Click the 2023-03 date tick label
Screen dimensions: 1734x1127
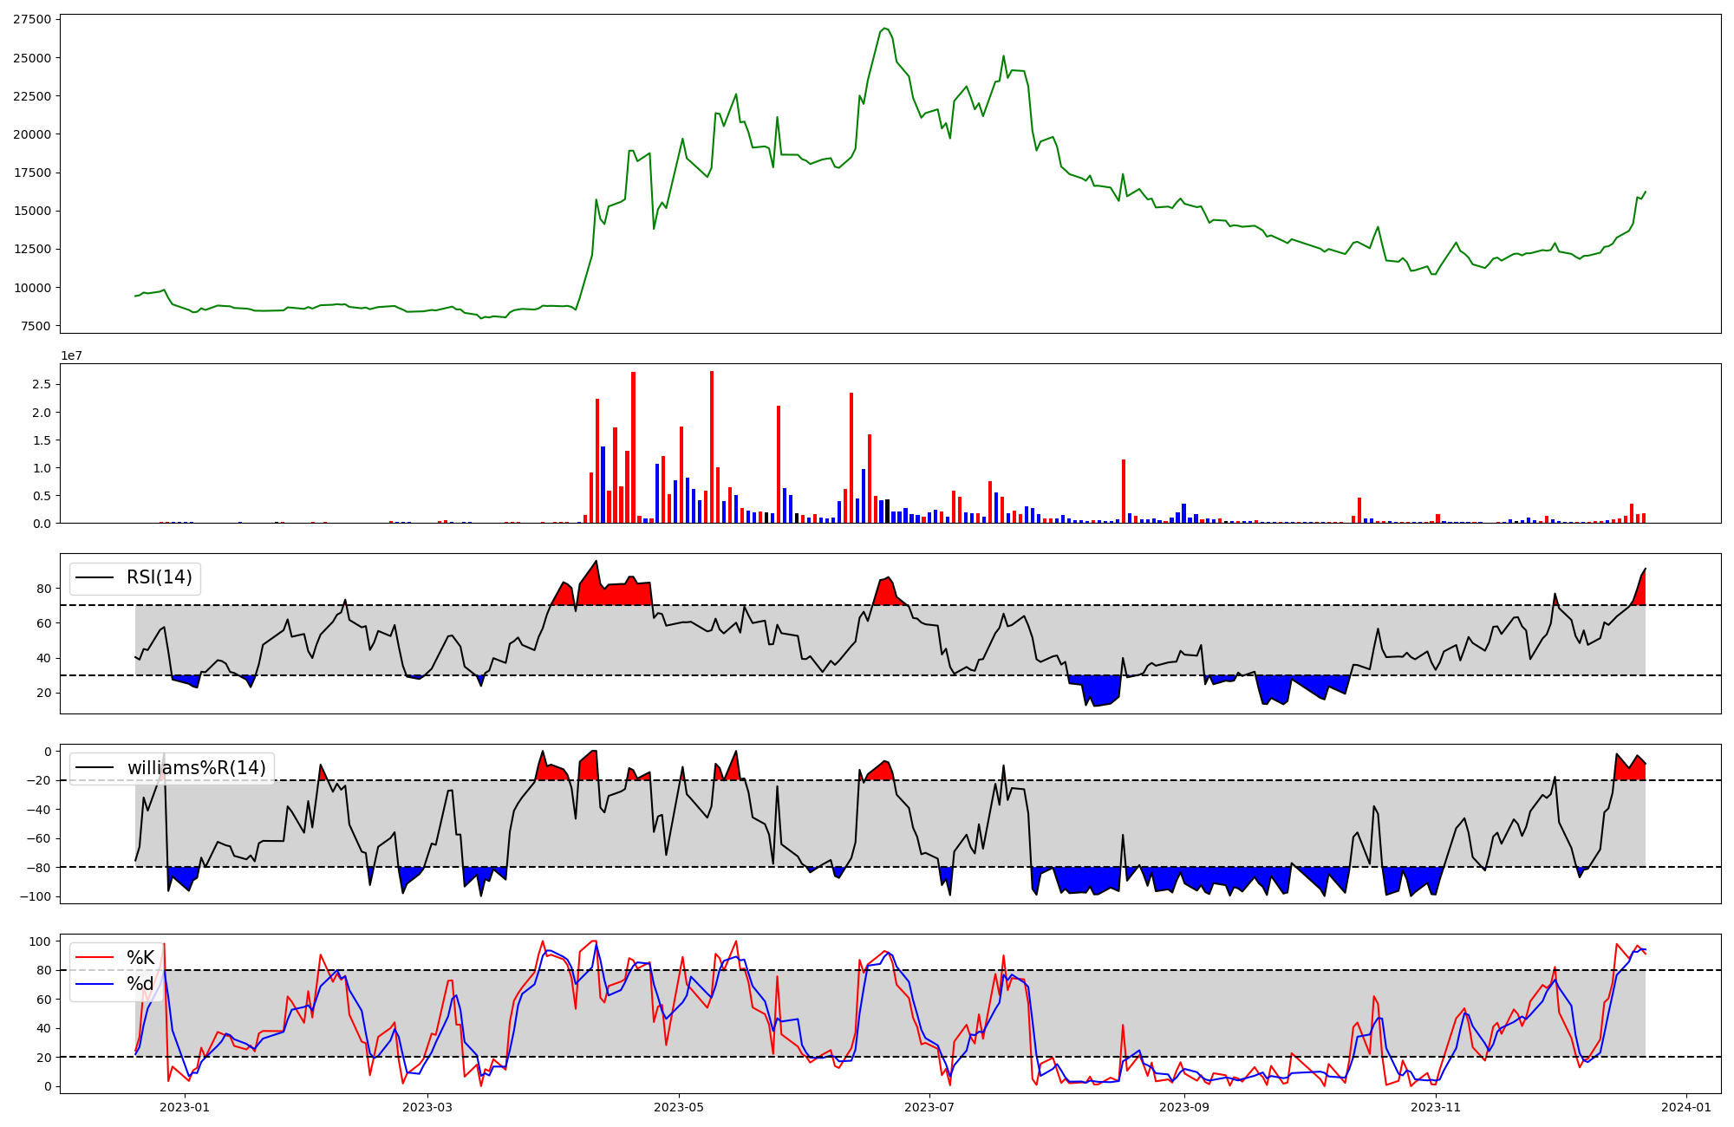[428, 1107]
